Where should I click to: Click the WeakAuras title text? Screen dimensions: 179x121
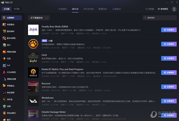click(x=47, y=98)
